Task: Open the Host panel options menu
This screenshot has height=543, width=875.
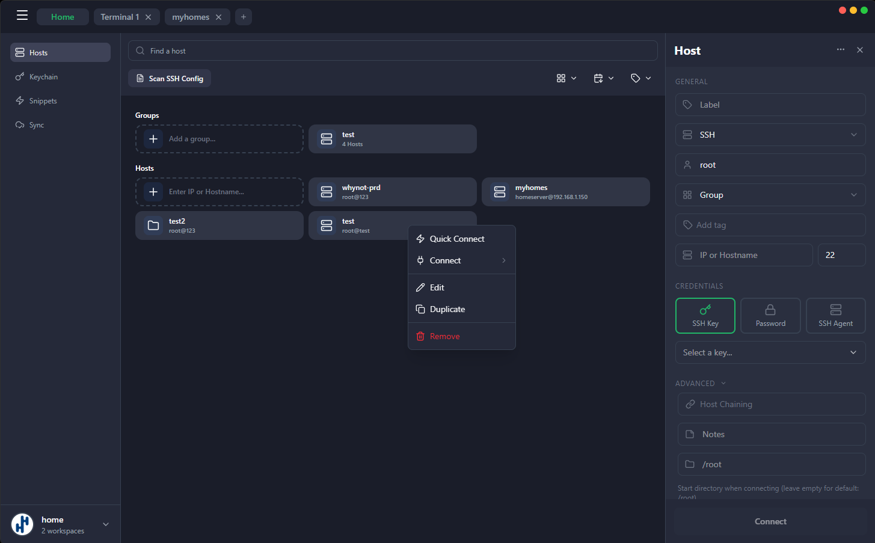Action: click(x=840, y=50)
